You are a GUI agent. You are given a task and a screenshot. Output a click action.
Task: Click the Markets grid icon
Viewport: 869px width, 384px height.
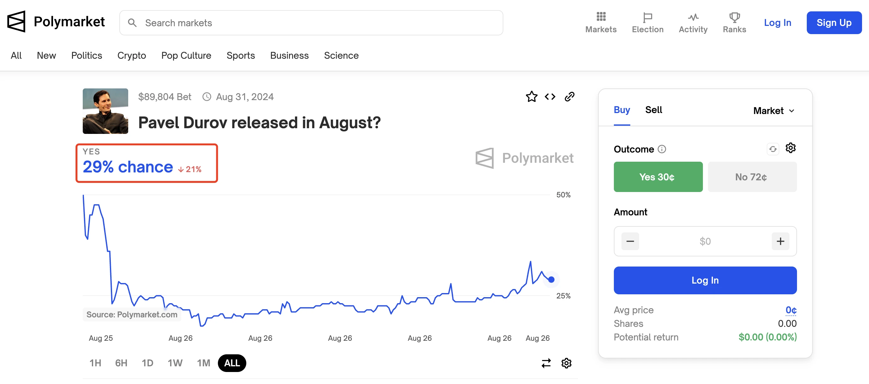(601, 16)
